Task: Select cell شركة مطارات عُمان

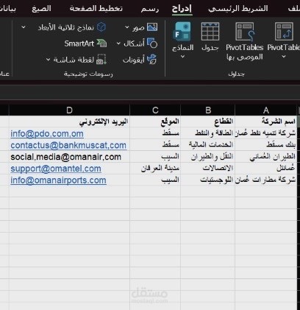Action: pos(265,180)
